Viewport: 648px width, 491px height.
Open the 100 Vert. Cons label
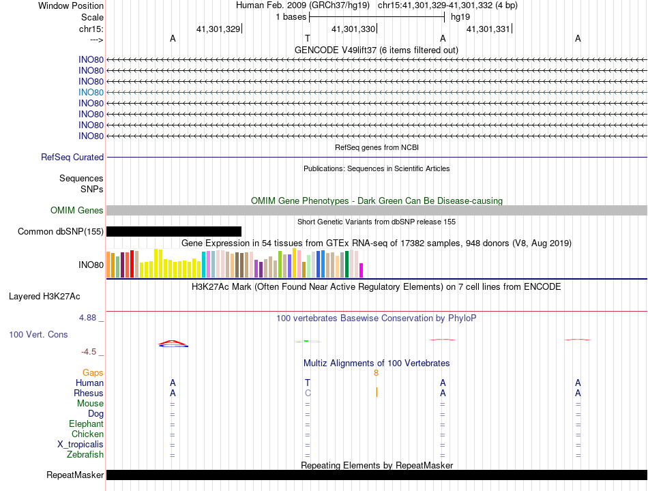(38, 334)
